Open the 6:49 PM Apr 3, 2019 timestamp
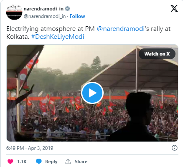Screen dimensions: 183x167 point(30,148)
